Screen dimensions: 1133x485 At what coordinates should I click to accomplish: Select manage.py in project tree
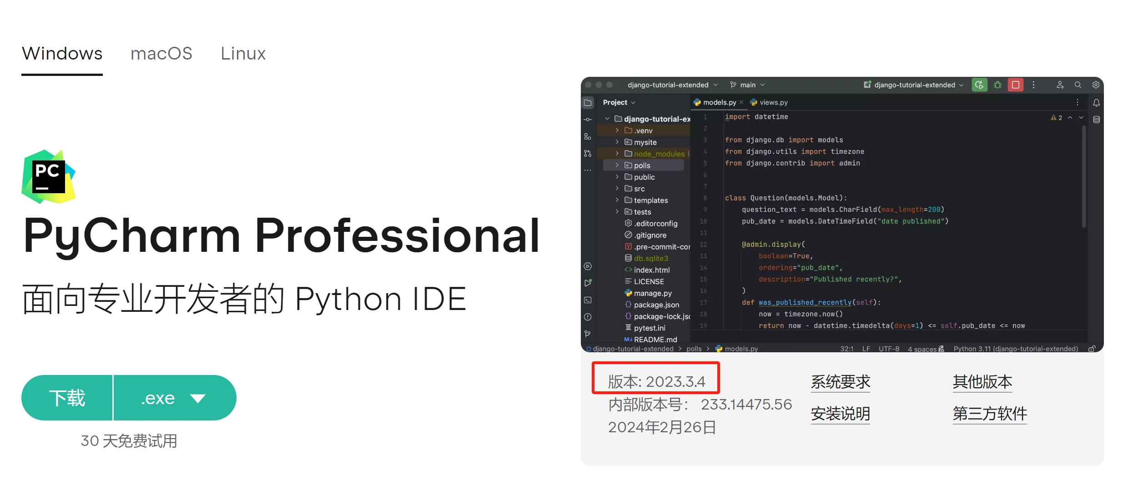point(648,293)
